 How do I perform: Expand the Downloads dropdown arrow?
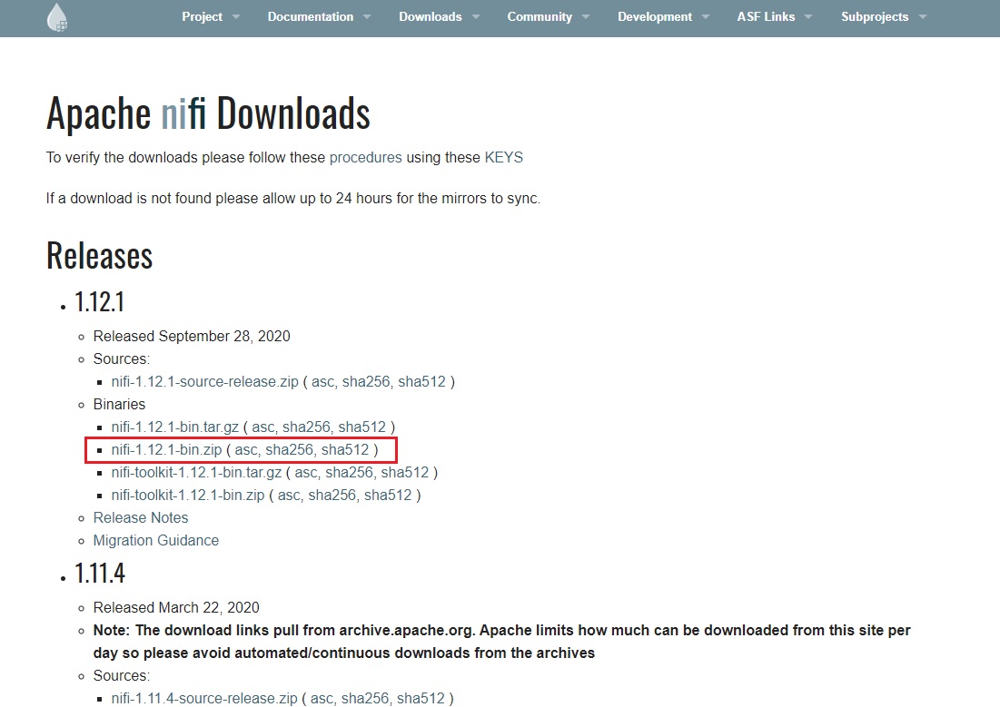476,17
